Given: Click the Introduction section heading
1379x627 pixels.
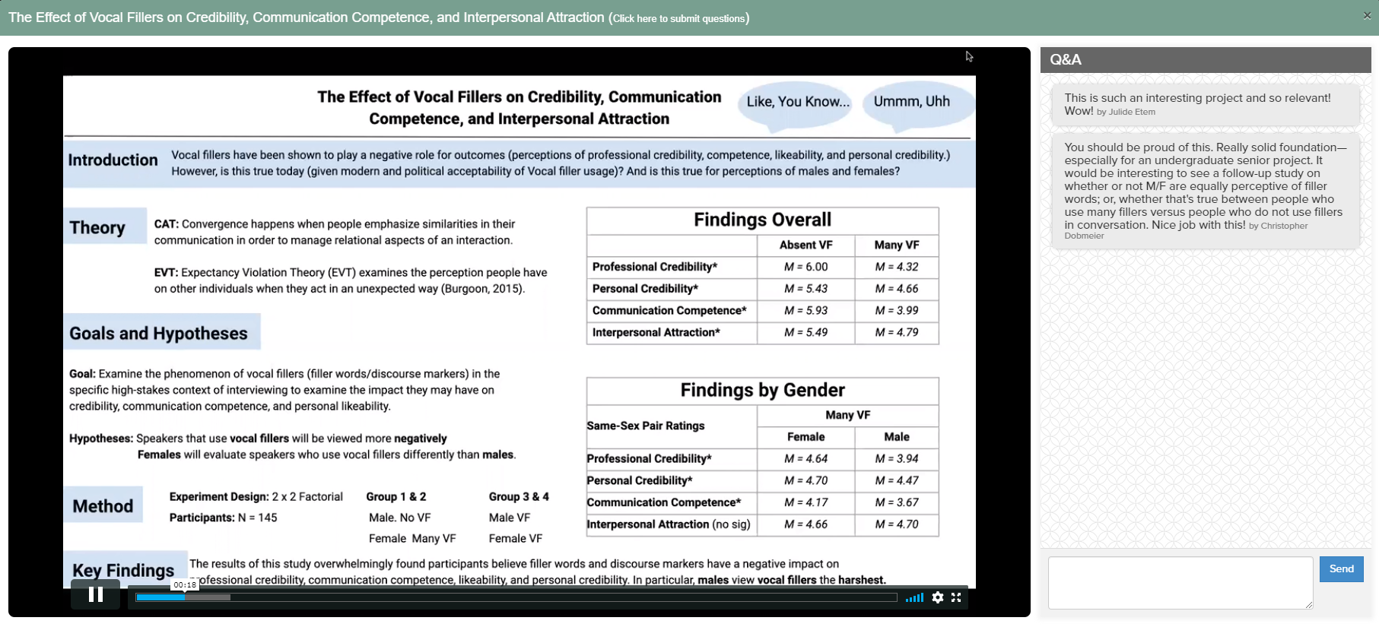Looking at the screenshot, I should pos(113,160).
